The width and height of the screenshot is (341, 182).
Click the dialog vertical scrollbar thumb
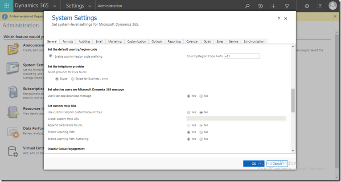[x=293, y=100]
